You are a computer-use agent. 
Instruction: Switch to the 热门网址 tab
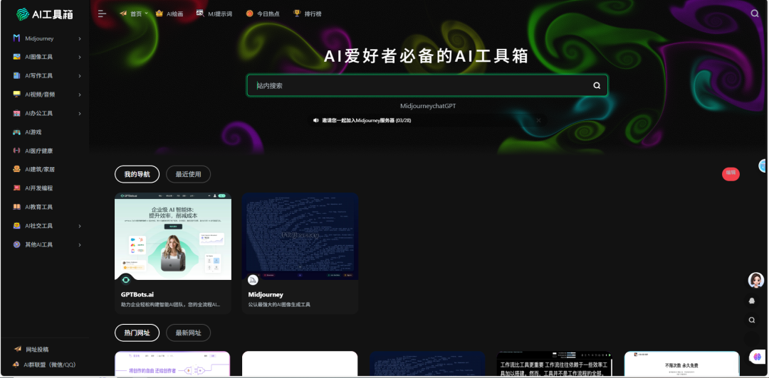(x=137, y=333)
